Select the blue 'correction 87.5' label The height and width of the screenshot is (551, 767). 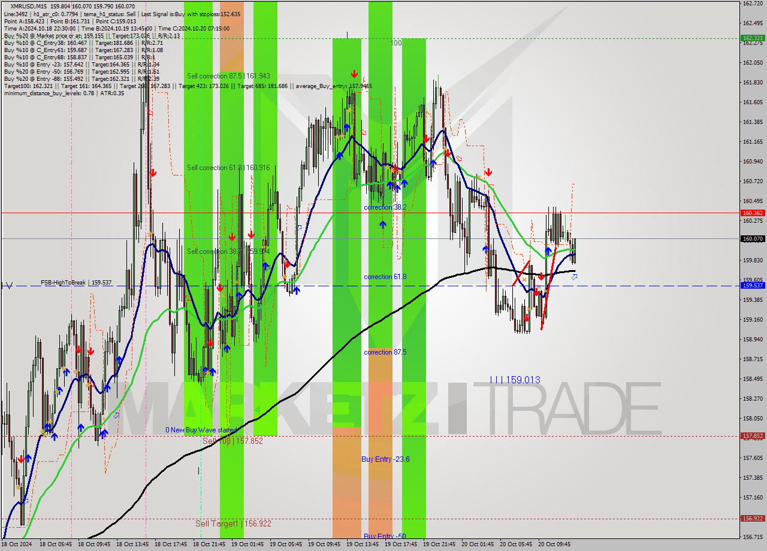pyautogui.click(x=385, y=352)
